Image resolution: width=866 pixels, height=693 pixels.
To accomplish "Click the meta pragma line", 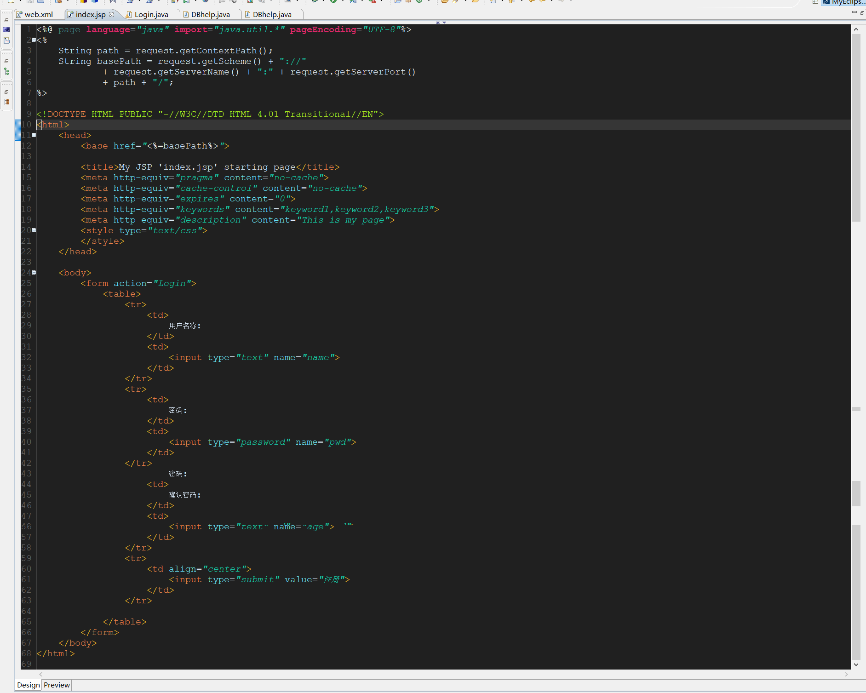I will pyautogui.click(x=205, y=178).
